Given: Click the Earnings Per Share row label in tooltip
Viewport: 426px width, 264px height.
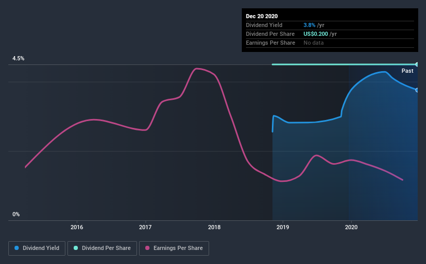Looking at the screenshot, I should (x=270, y=43).
